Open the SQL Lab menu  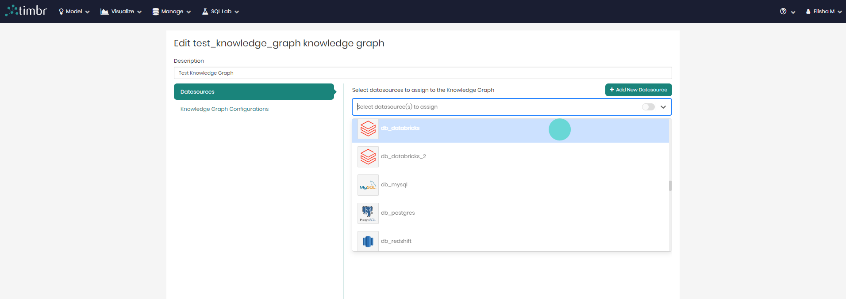click(x=220, y=11)
